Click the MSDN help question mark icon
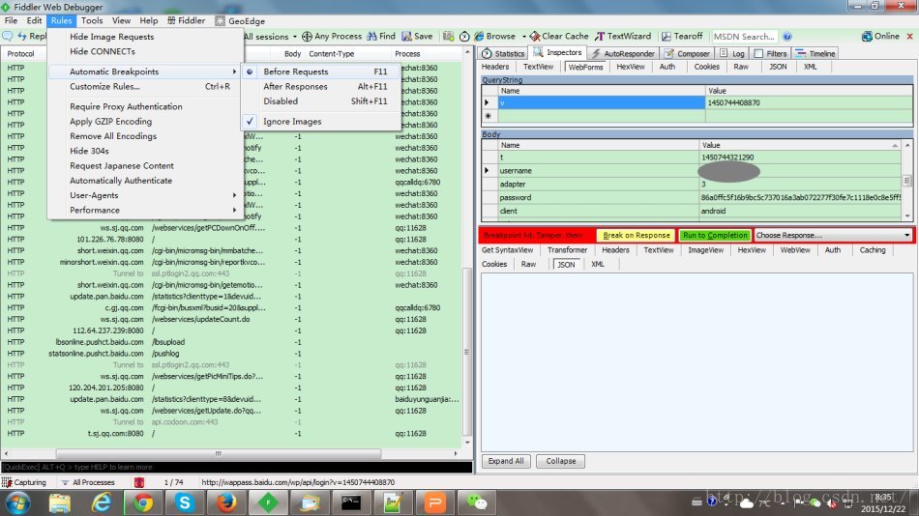Image resolution: width=919 pixels, height=516 pixels. point(787,37)
